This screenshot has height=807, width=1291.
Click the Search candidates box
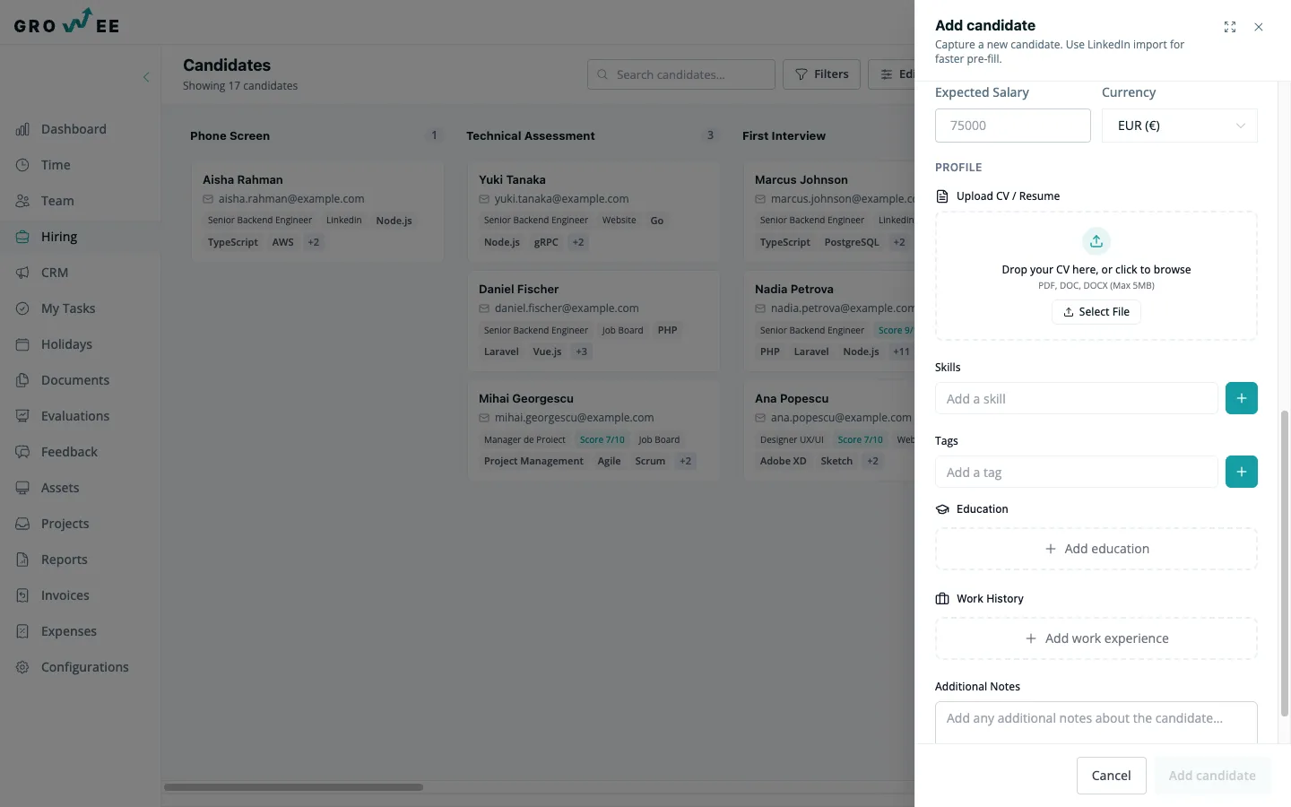(681, 74)
